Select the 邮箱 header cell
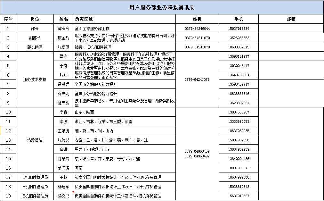This screenshot has width=324, height=201. pyautogui.click(x=291, y=19)
